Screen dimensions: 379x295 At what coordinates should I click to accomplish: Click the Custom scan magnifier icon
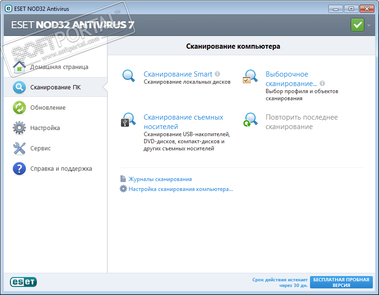coord(250,77)
